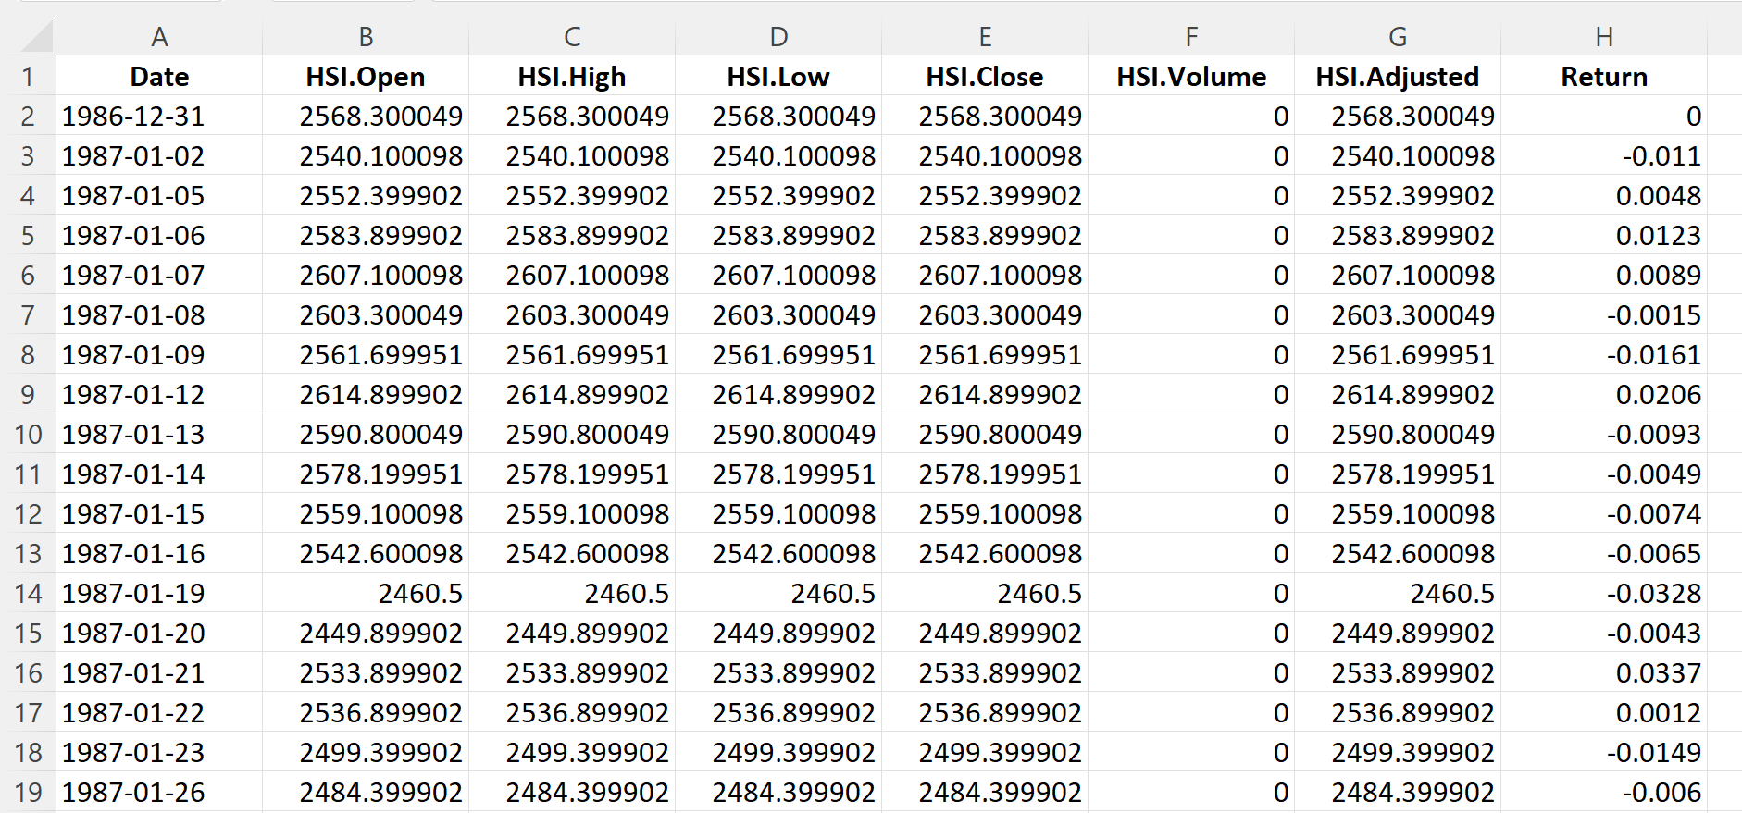
Task: Click Return value -0.0049
Action: 1604,474
